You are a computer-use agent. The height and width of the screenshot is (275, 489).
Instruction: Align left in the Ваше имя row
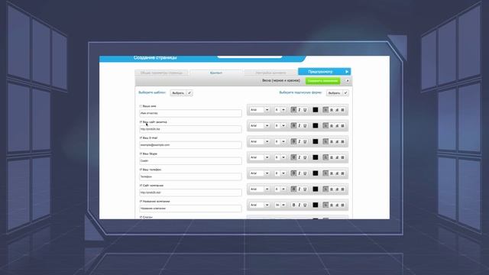[325, 110]
